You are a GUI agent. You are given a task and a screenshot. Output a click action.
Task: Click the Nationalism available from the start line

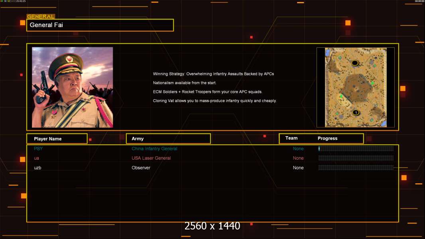[x=185, y=83]
